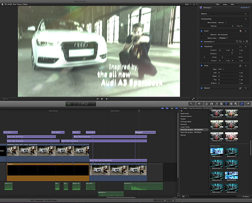Toggle the Crop checkbox
Image resolution: width=252 pixels, height=203 pixels.
(202, 65)
